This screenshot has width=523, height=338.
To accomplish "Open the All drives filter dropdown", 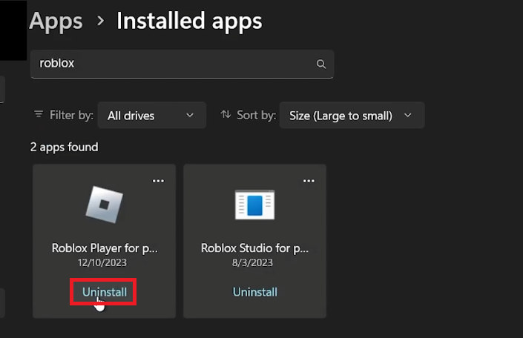I will point(151,116).
